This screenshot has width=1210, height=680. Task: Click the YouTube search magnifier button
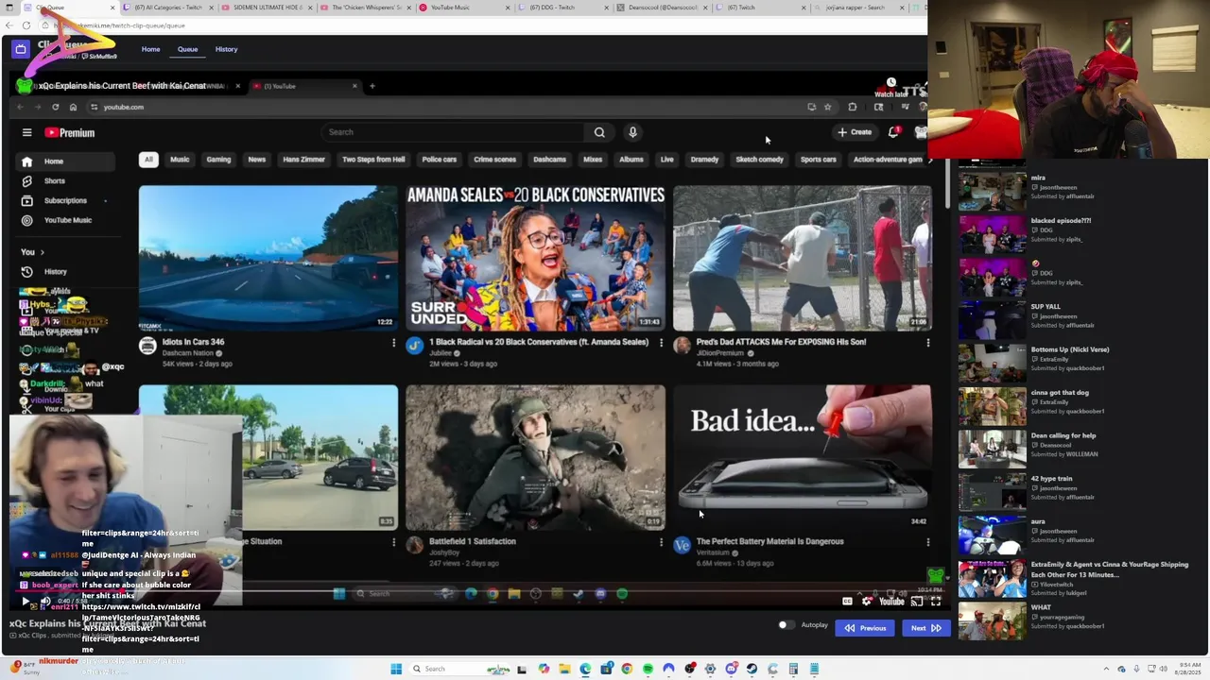[599, 132]
